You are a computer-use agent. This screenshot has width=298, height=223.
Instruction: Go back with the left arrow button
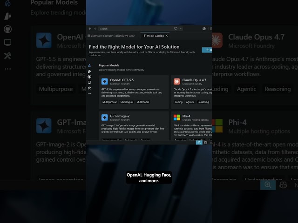pos(90,29)
